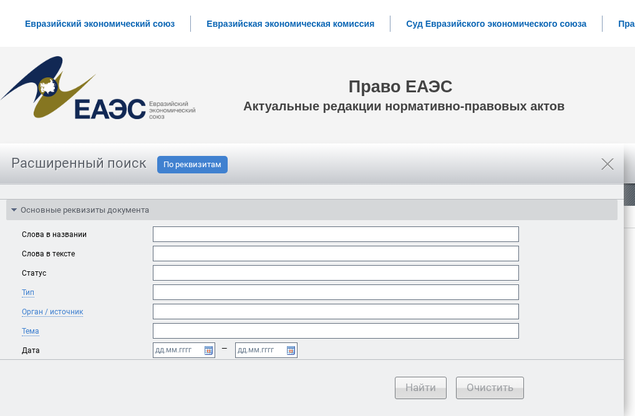Open calendar for the end date field
635x416 pixels.
(291, 351)
